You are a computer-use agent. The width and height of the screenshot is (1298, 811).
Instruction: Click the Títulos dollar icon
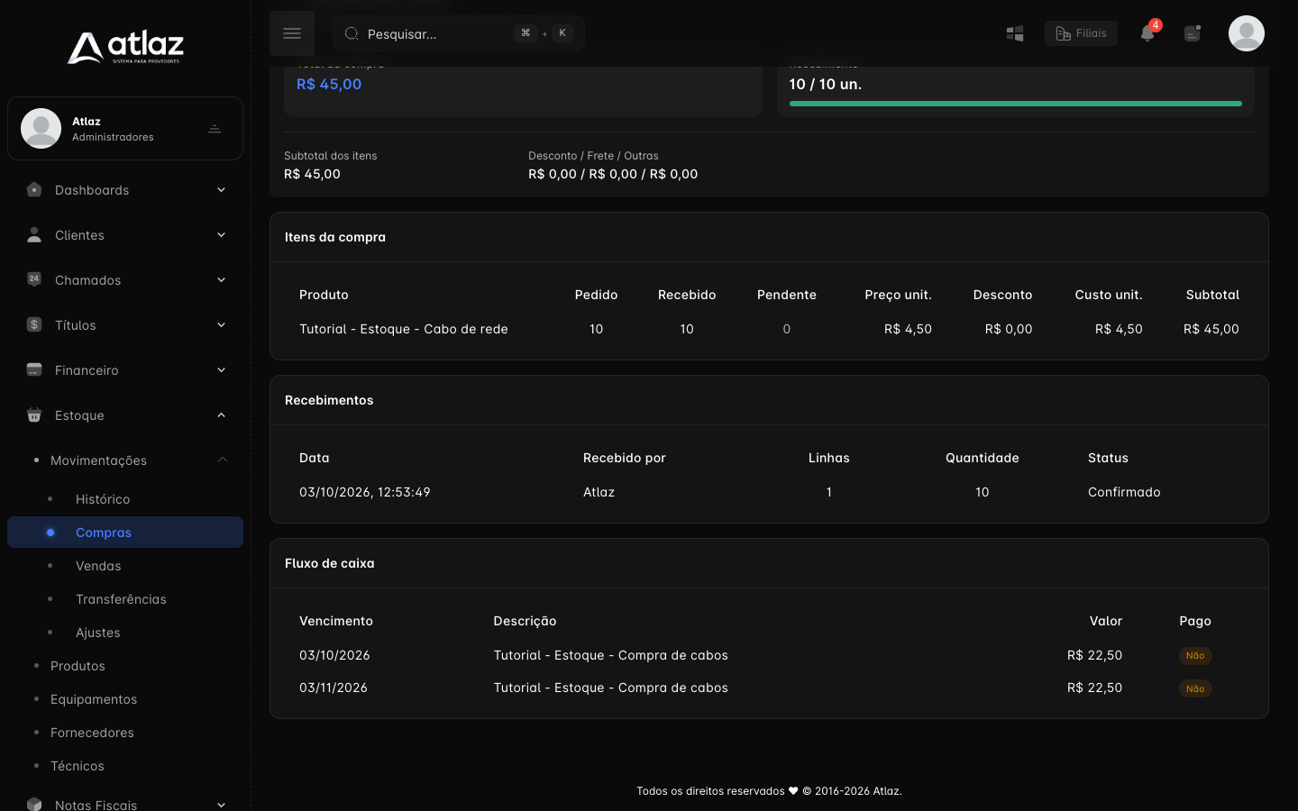[34, 324]
